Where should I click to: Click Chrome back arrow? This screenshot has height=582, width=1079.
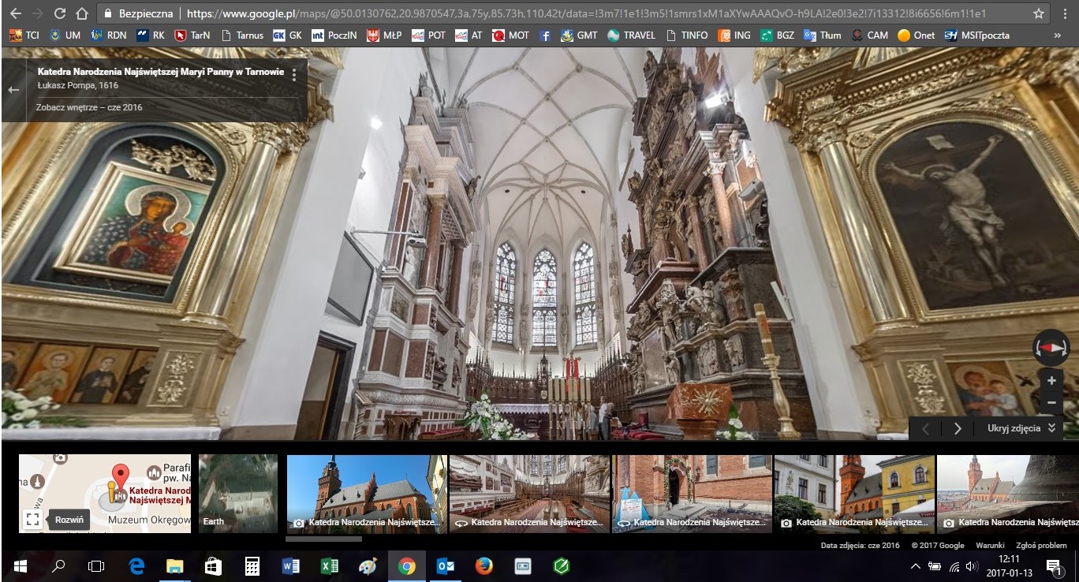15,13
